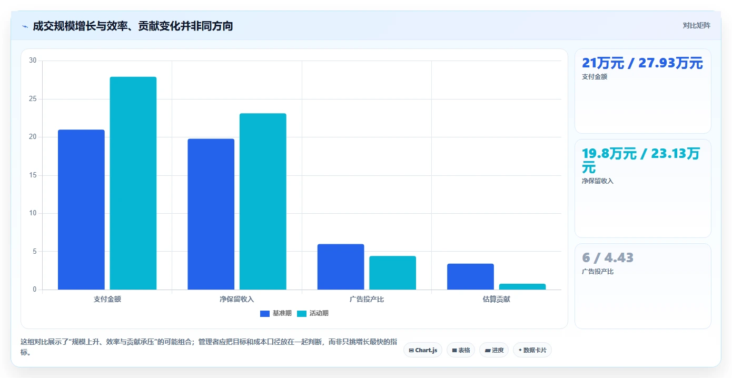Select the Chart.js chip
This screenshot has height=378, width=732.
423,350
